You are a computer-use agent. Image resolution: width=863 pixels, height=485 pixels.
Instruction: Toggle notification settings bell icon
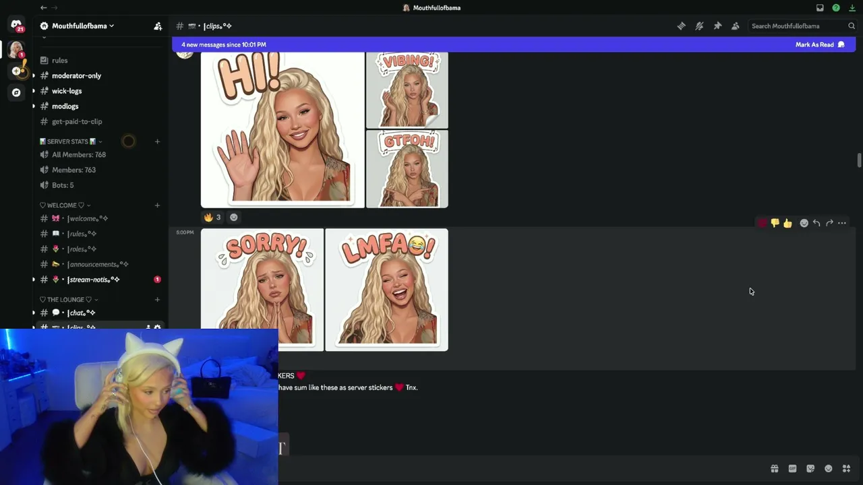pyautogui.click(x=699, y=26)
